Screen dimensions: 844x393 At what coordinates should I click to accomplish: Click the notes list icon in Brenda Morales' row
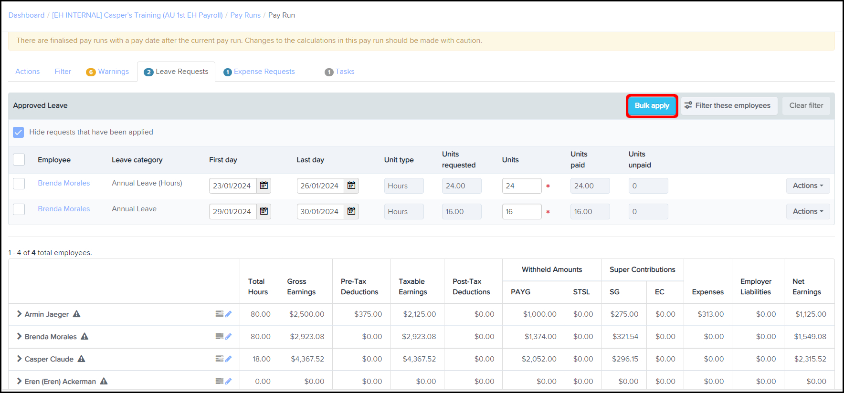pos(219,336)
